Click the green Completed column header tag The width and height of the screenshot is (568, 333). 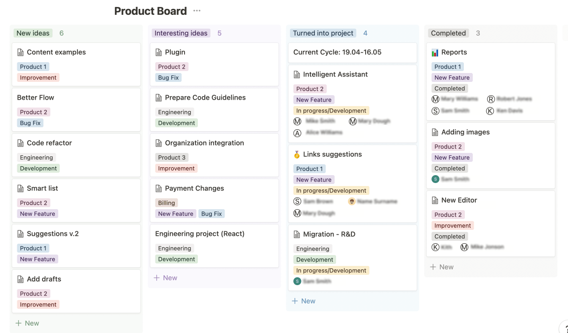[x=448, y=33]
